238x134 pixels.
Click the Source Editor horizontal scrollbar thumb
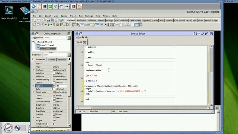(x=85, y=108)
